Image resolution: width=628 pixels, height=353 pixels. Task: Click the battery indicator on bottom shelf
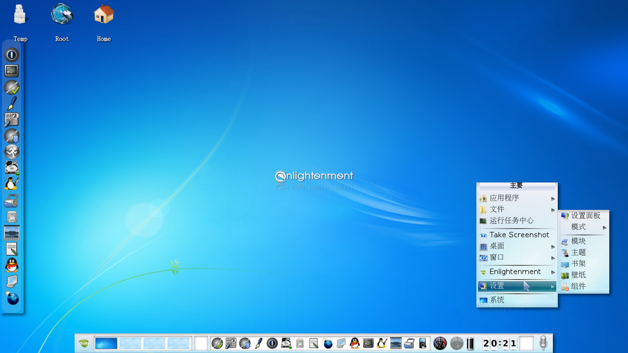471,343
